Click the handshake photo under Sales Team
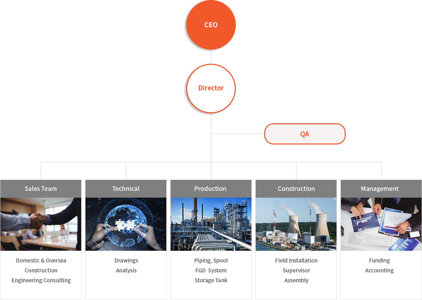 (41, 224)
